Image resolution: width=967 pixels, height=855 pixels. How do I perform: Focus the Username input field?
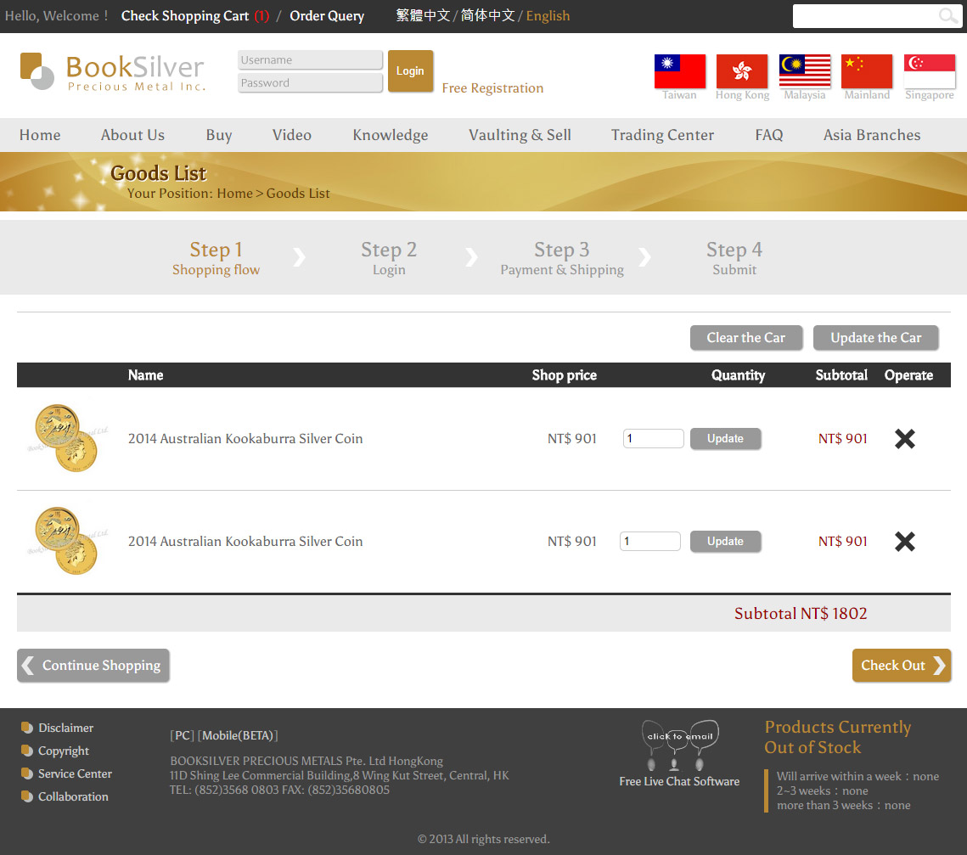coord(310,60)
